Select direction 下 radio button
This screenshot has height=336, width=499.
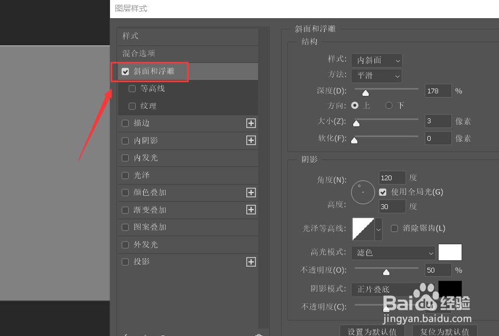(x=389, y=106)
